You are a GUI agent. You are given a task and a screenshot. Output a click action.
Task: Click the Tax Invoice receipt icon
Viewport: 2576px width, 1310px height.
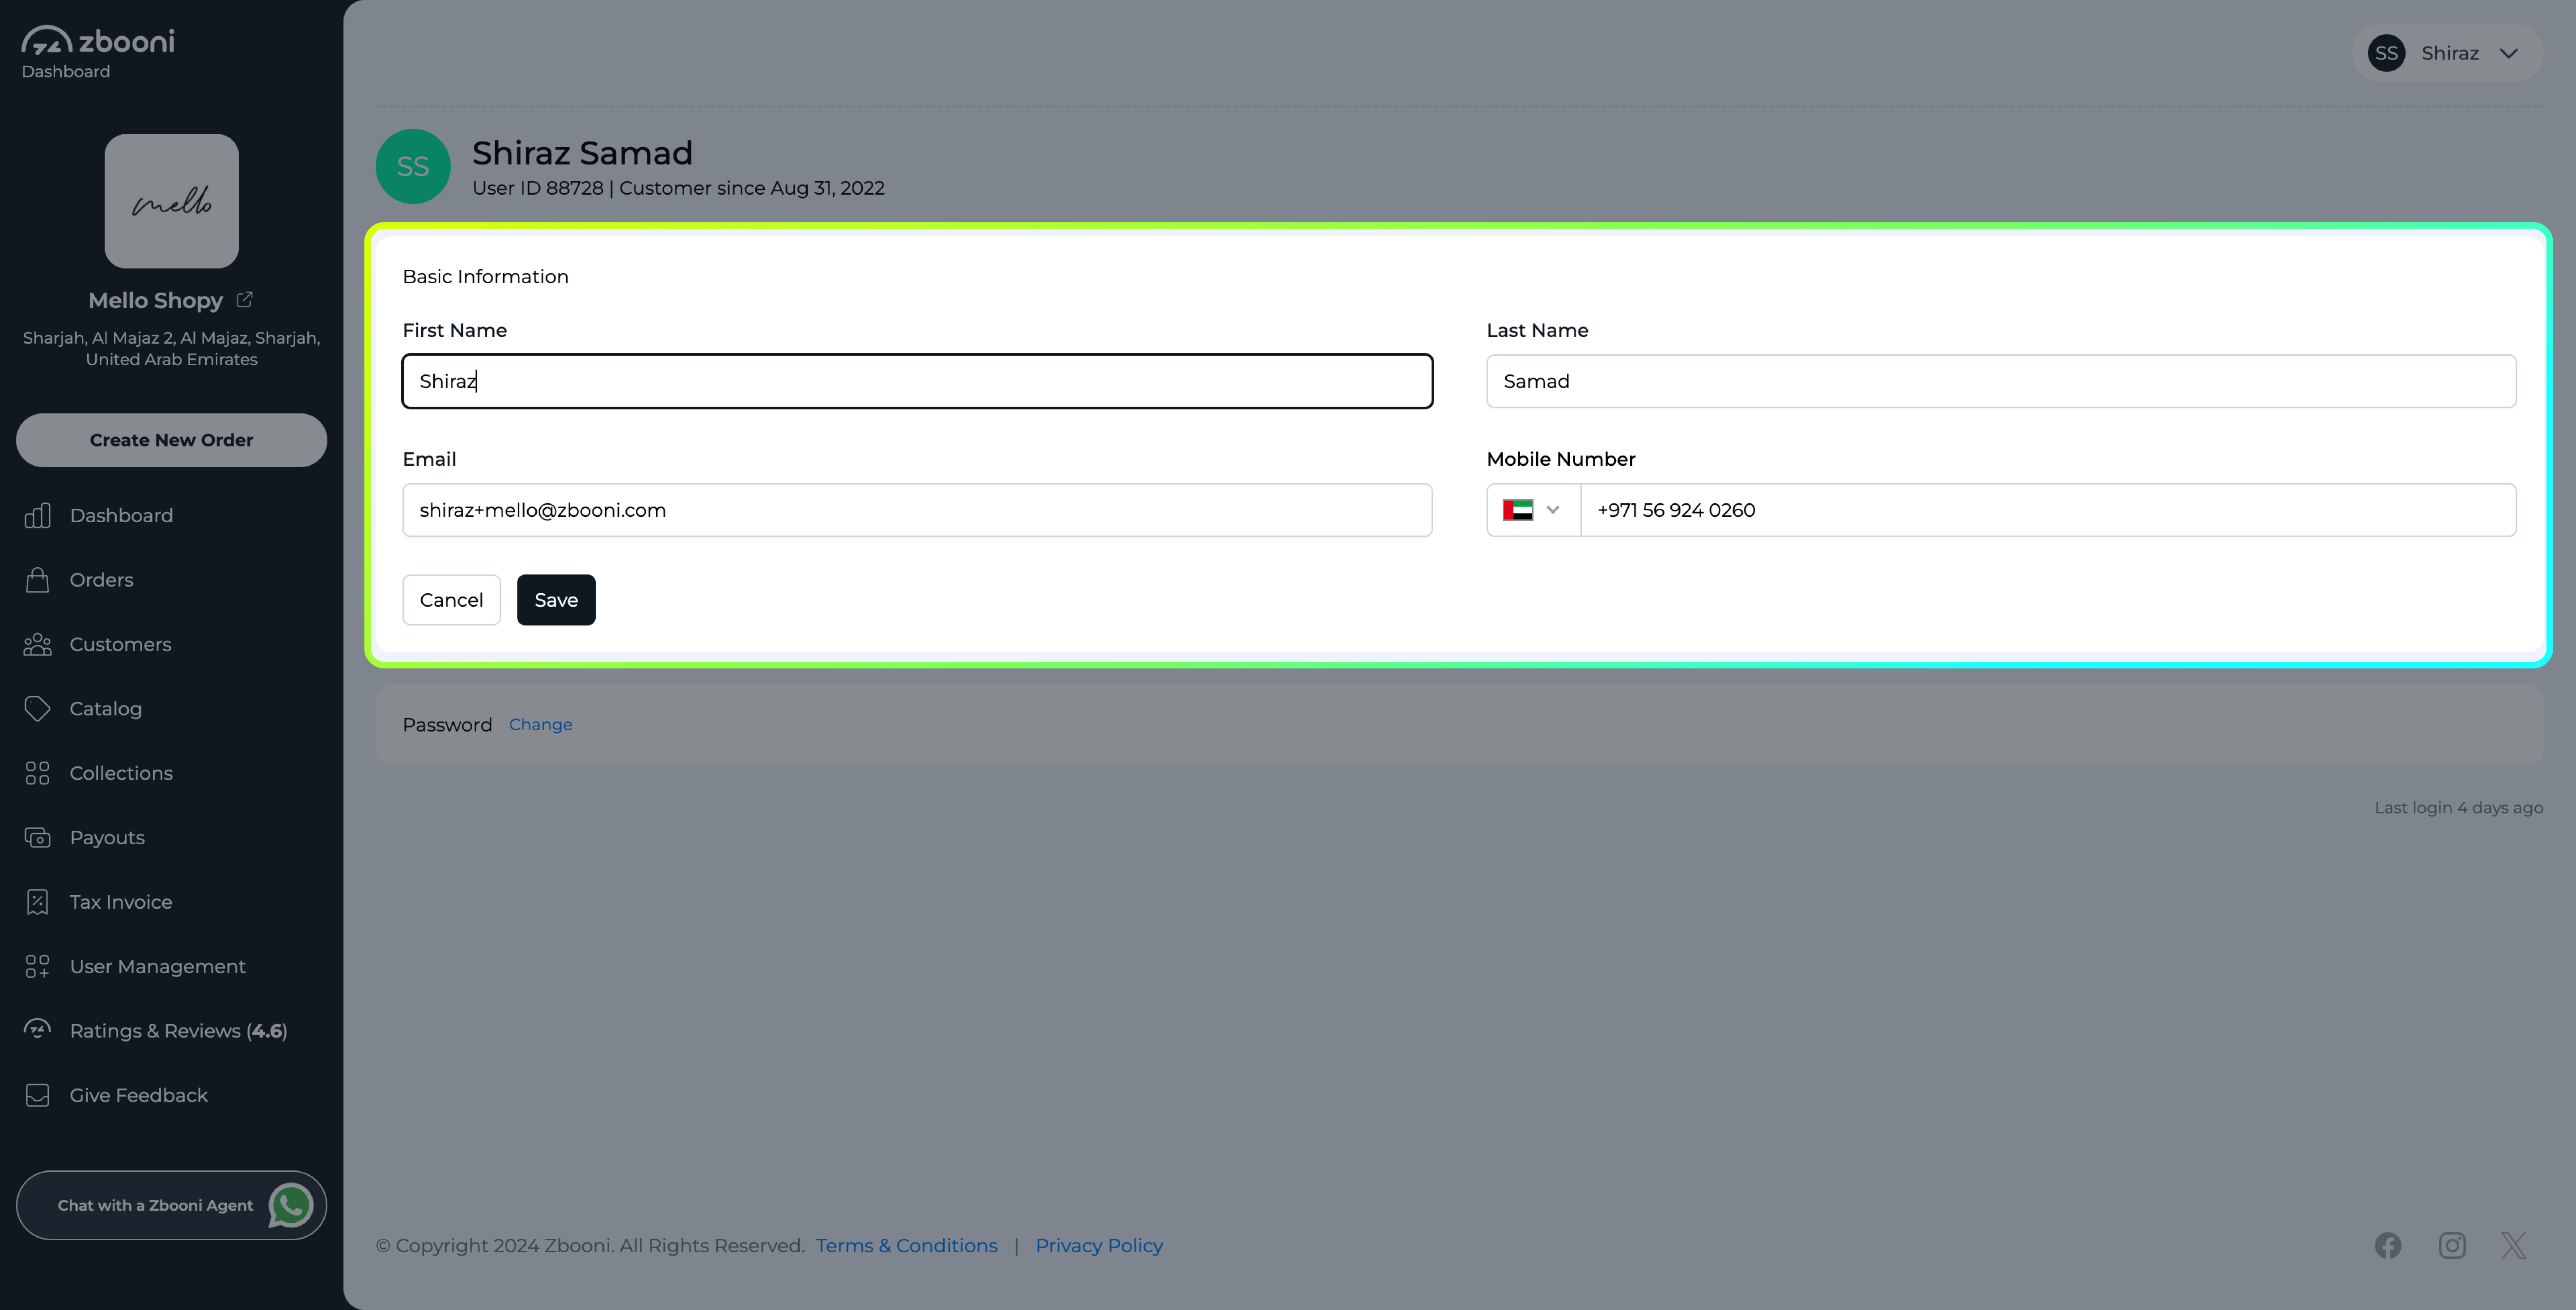[x=38, y=902]
